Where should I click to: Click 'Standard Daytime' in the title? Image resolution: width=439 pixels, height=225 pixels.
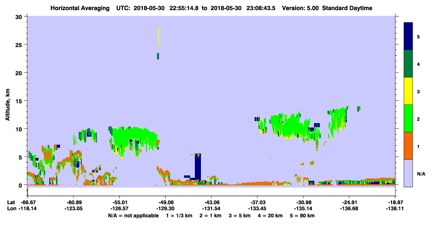(x=347, y=8)
